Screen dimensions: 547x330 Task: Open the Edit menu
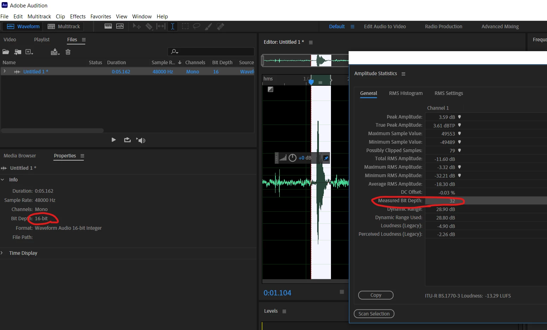tap(18, 17)
